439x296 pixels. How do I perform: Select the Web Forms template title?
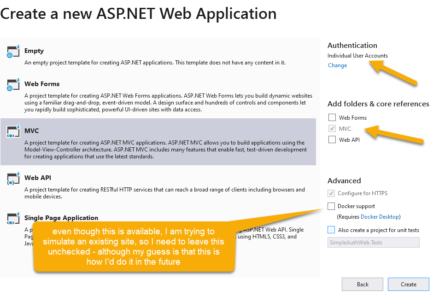tap(42, 84)
